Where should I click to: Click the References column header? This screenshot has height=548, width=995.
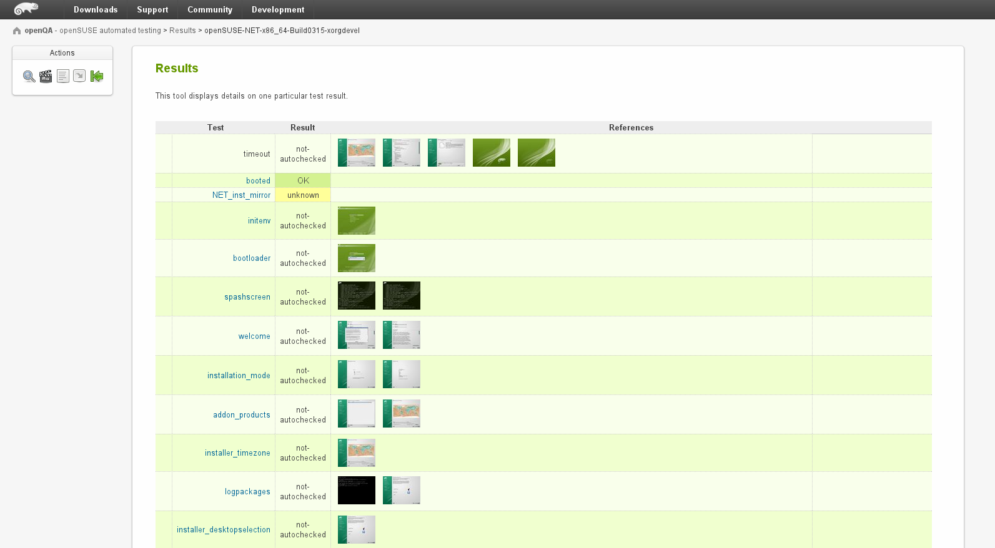[631, 127]
